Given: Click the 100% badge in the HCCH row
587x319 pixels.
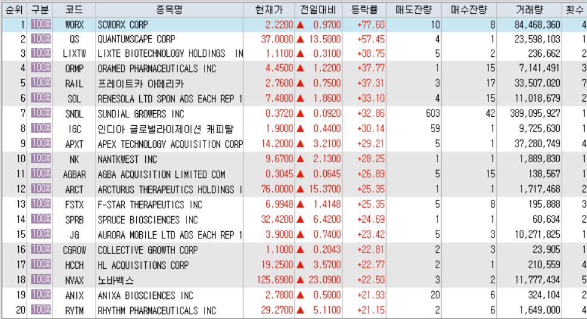Looking at the screenshot, I should point(41,265).
